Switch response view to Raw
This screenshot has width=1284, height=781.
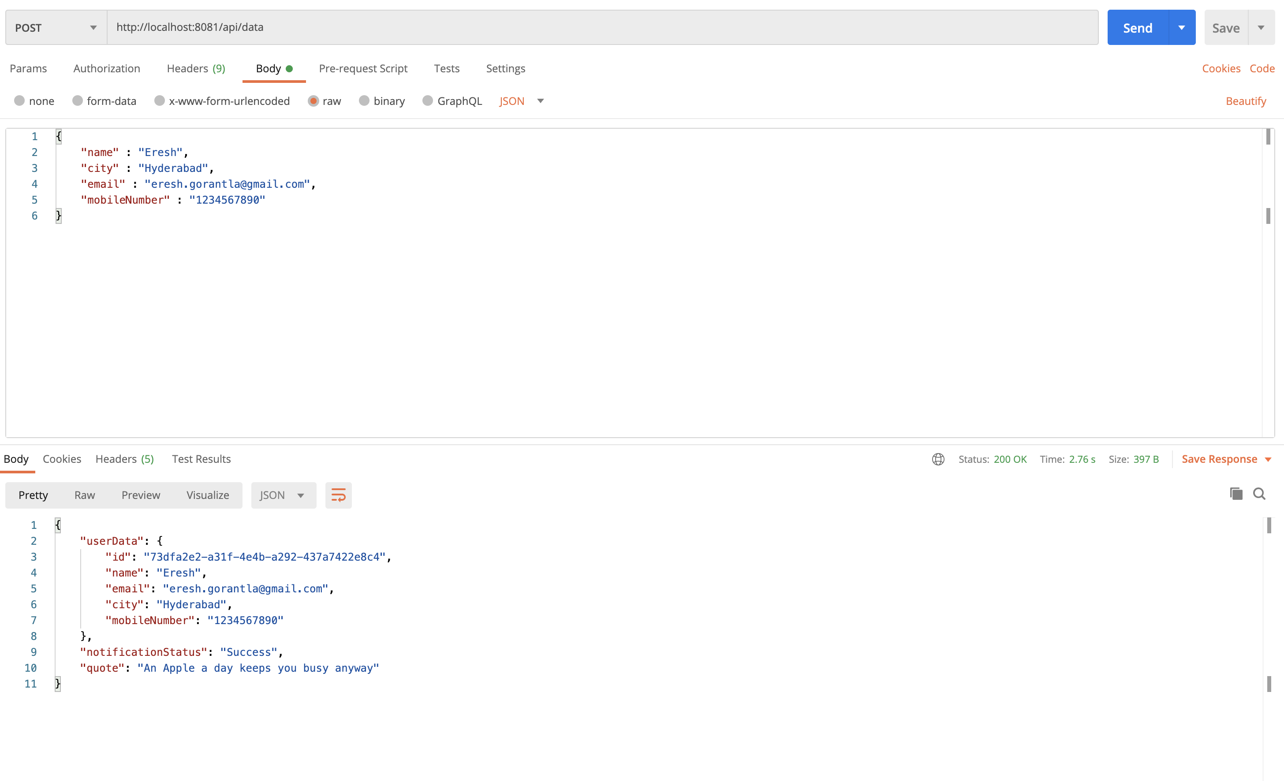pyautogui.click(x=84, y=495)
